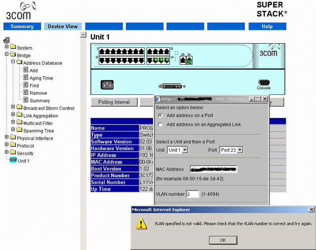Click the Polling Interval button
The width and height of the screenshot is (316, 250).
pos(114,102)
